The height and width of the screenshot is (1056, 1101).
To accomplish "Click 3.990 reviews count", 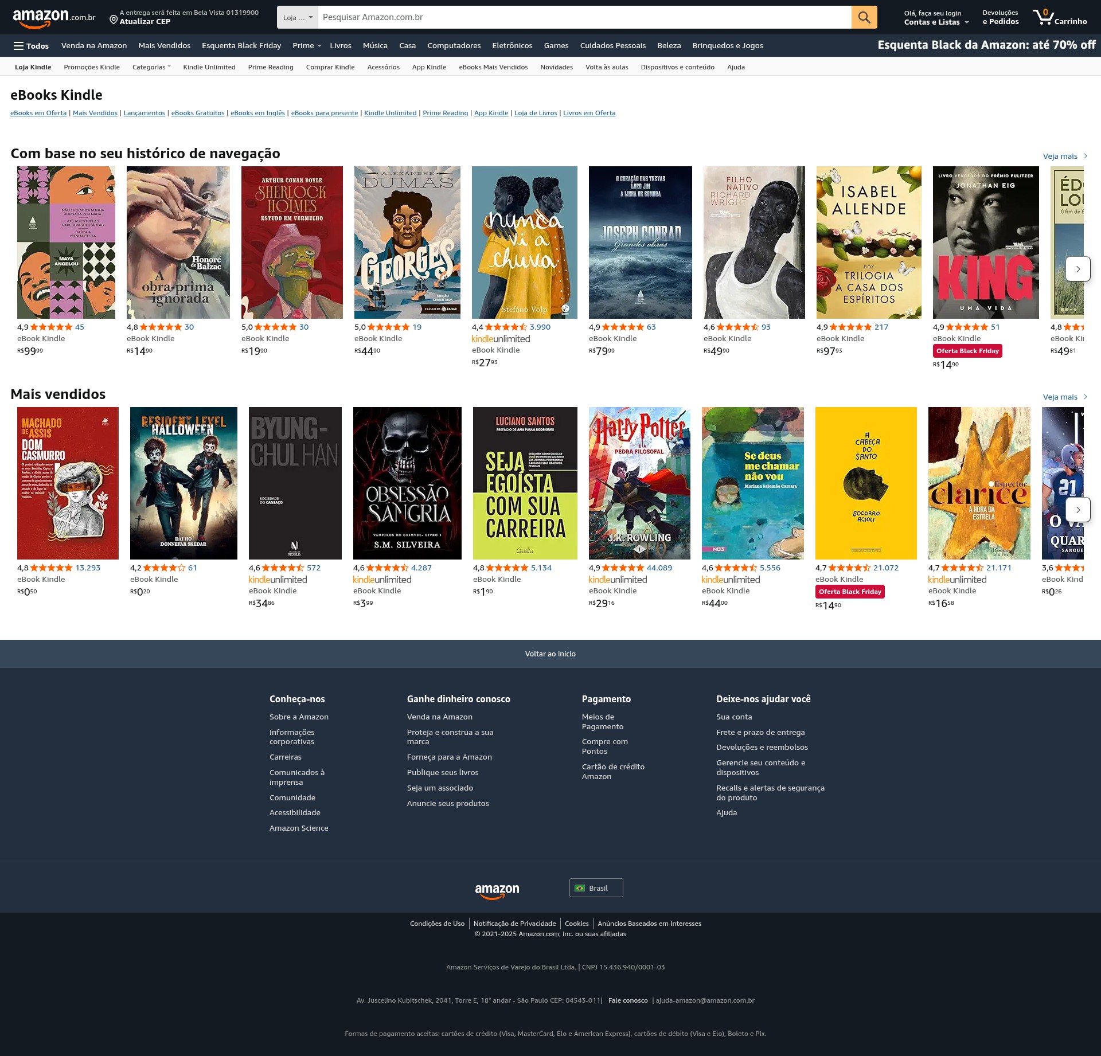I will tap(540, 327).
